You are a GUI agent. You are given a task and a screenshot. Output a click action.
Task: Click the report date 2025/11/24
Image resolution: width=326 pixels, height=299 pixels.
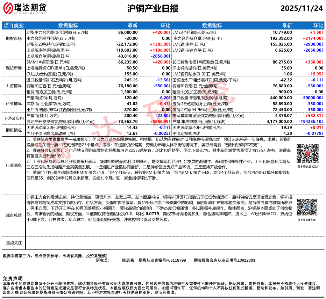[302, 8]
